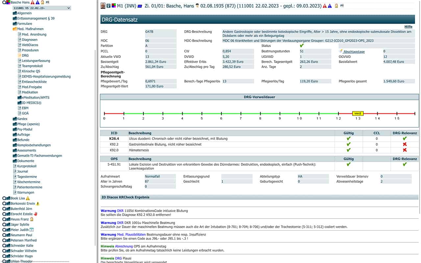The width and height of the screenshot is (421, 263).
Task: Click the Abschlagstage link
Action: pyautogui.click(x=354, y=52)
